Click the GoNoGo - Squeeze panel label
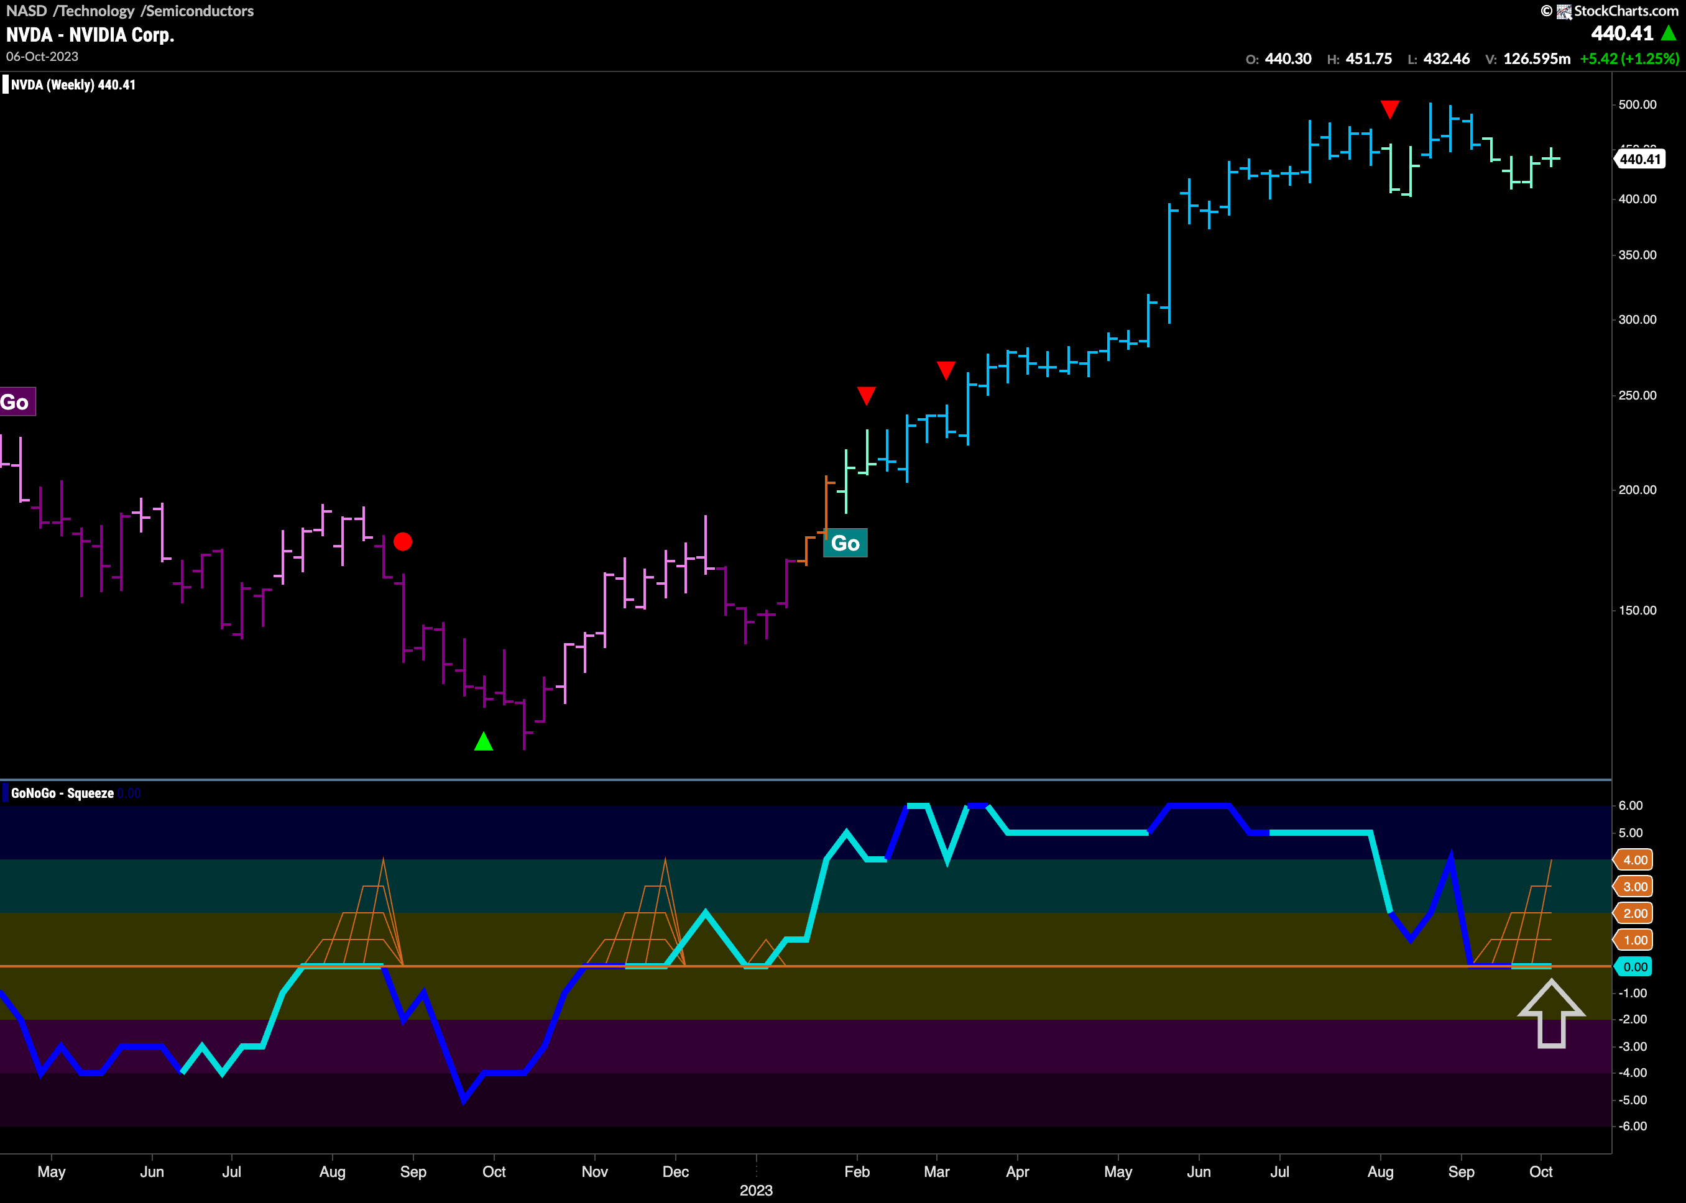1686x1203 pixels. click(x=62, y=794)
